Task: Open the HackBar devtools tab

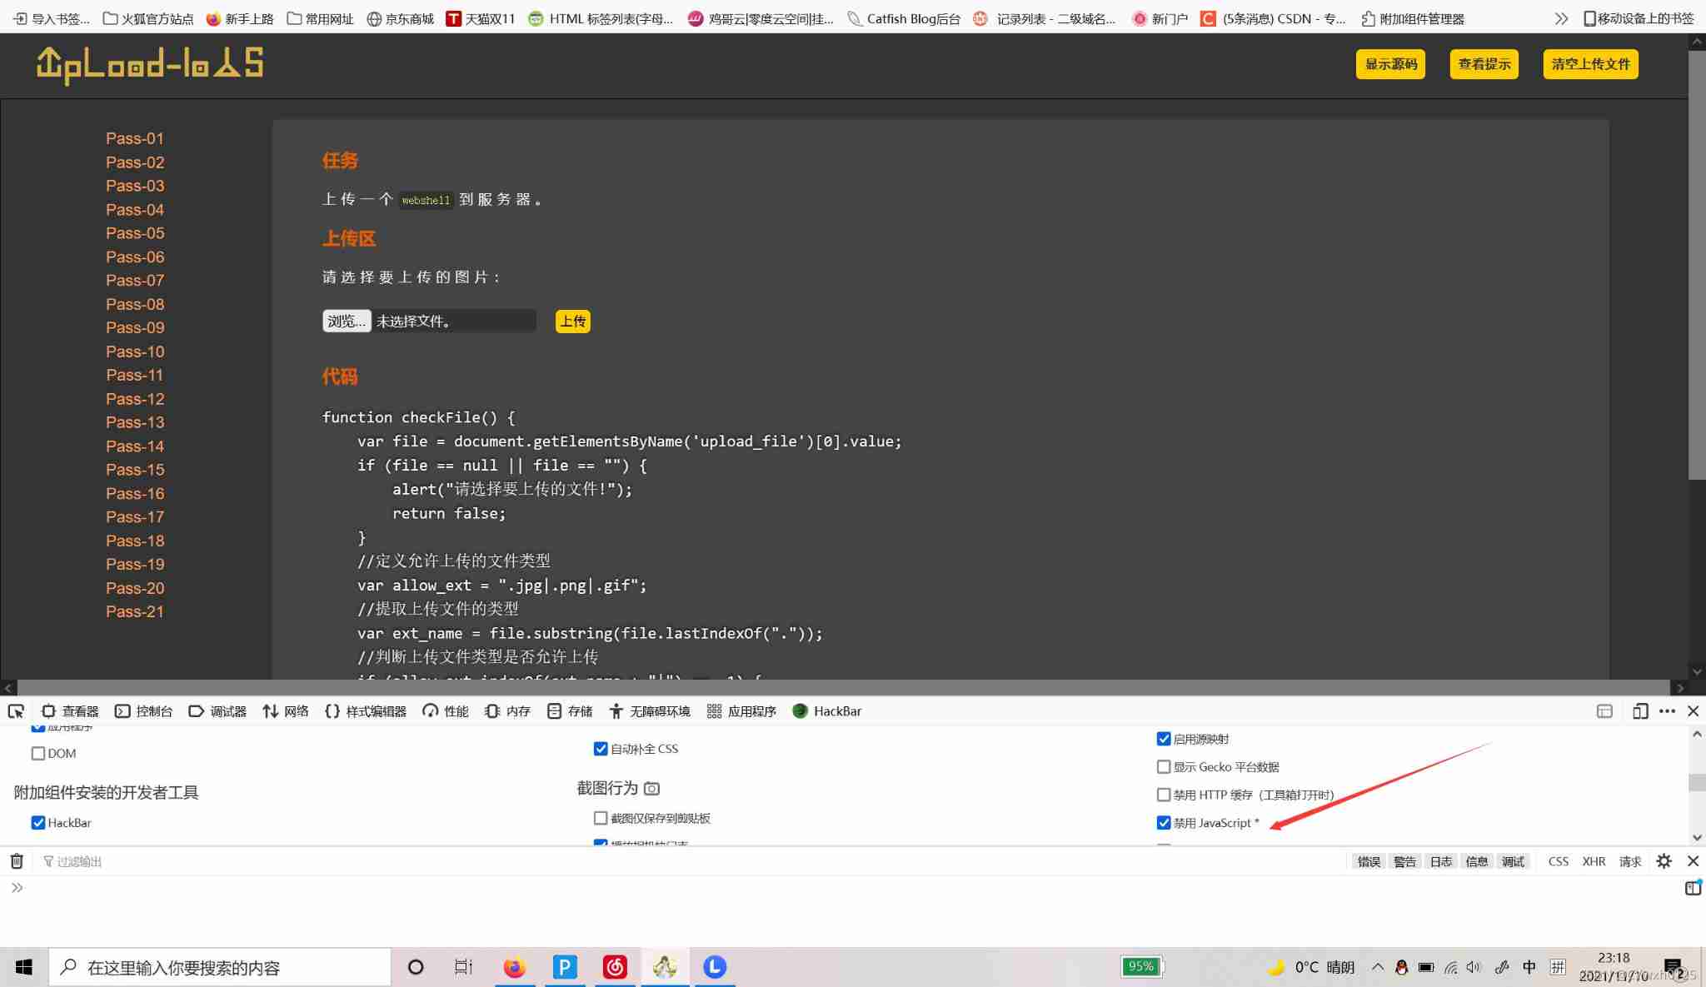Action: click(827, 711)
